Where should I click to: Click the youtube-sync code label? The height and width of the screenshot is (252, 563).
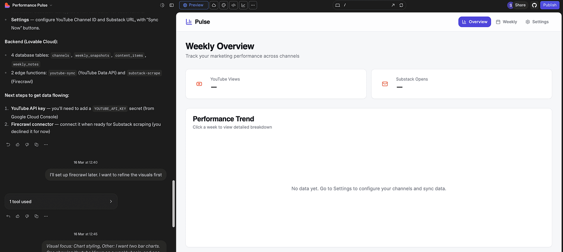coord(62,73)
